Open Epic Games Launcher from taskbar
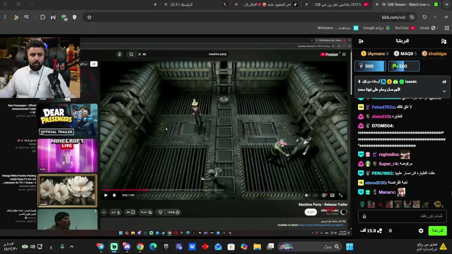The width and height of the screenshot is (452, 254). (166, 247)
